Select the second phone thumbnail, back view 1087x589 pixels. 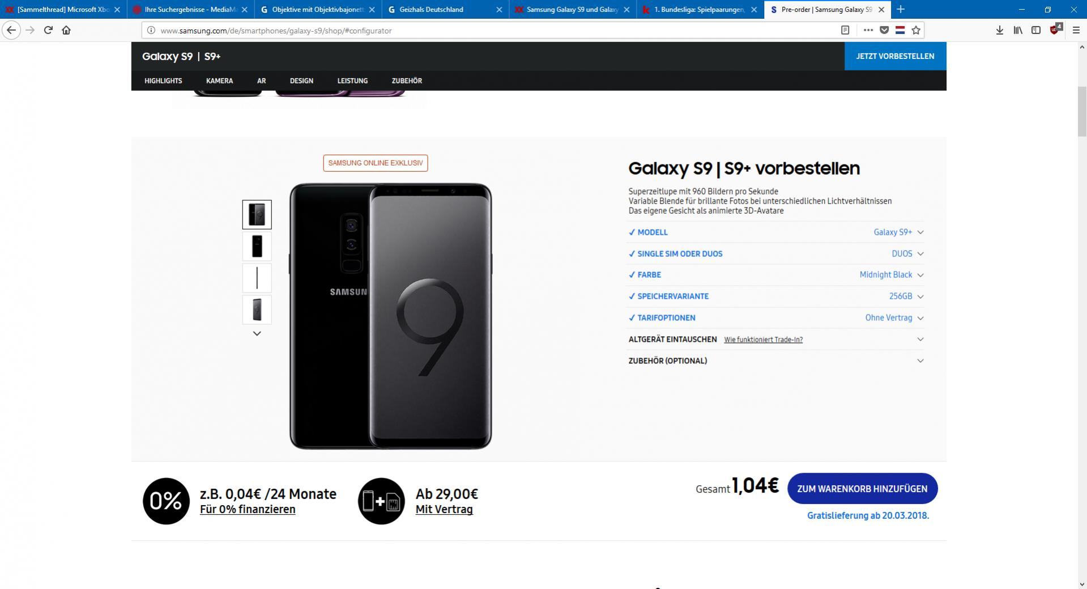257,246
